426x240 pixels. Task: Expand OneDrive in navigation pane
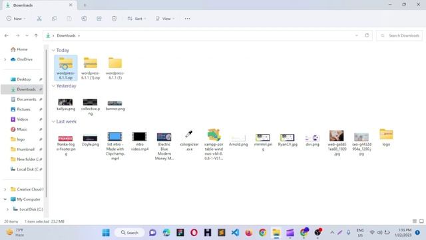click(5, 59)
